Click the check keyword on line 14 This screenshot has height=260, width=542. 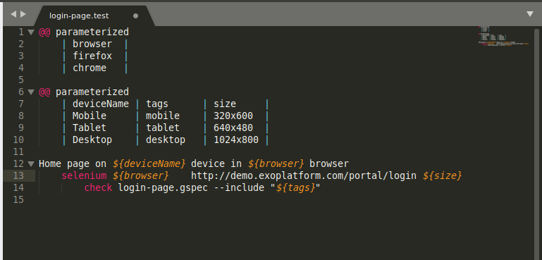pyautogui.click(x=98, y=187)
